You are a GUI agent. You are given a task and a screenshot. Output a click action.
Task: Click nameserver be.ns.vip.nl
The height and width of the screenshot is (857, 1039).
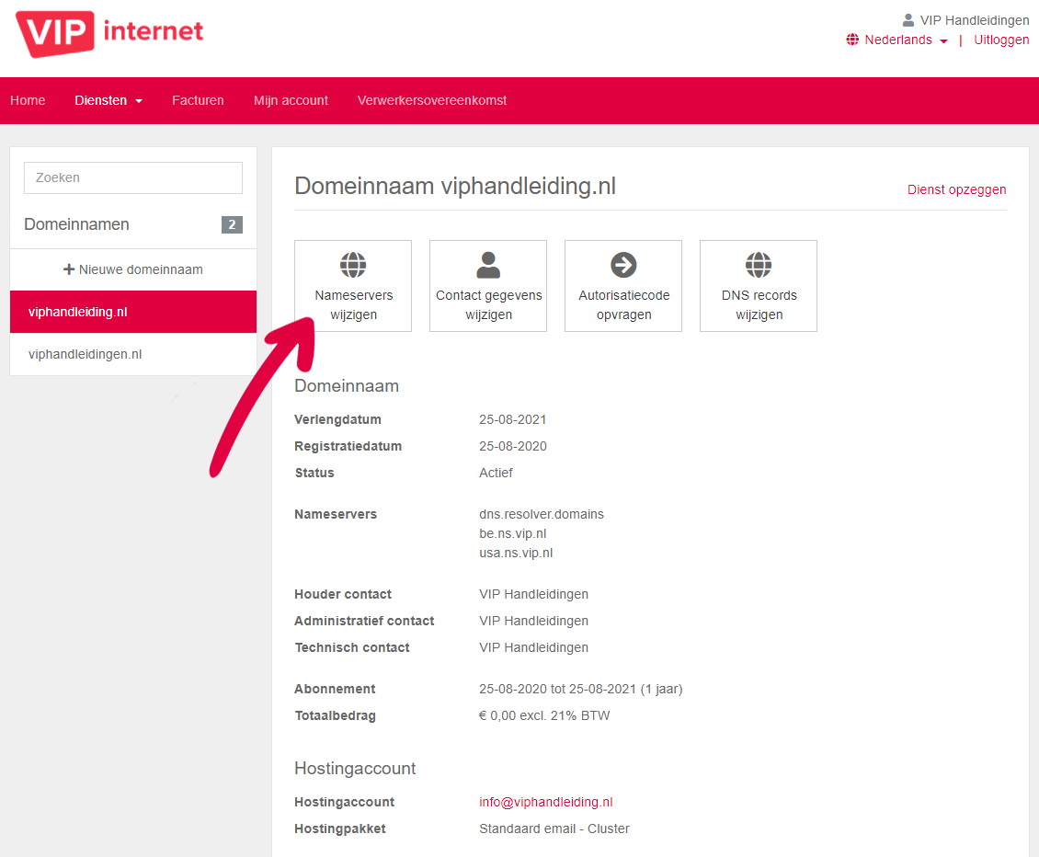point(513,533)
